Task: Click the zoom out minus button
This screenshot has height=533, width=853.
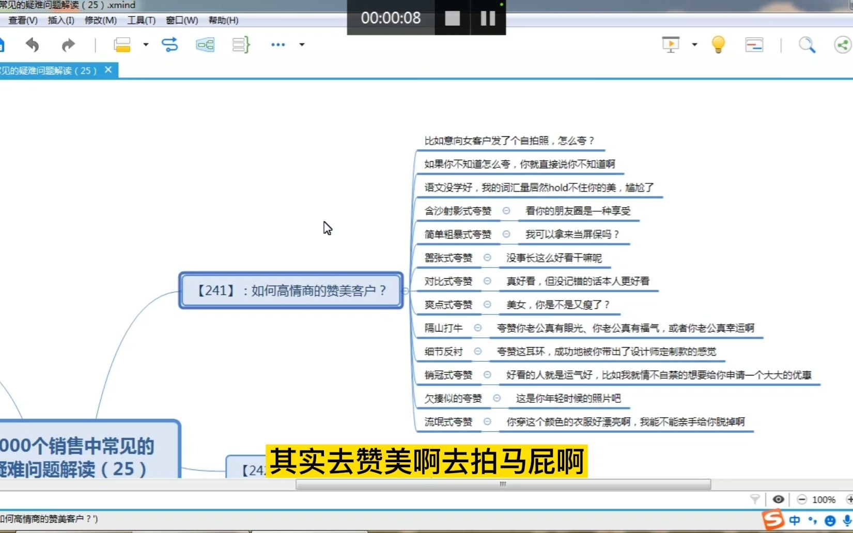Action: 801,499
